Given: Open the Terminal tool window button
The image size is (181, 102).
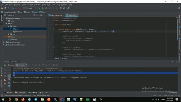Looking at the screenshot, I should coord(8,93).
